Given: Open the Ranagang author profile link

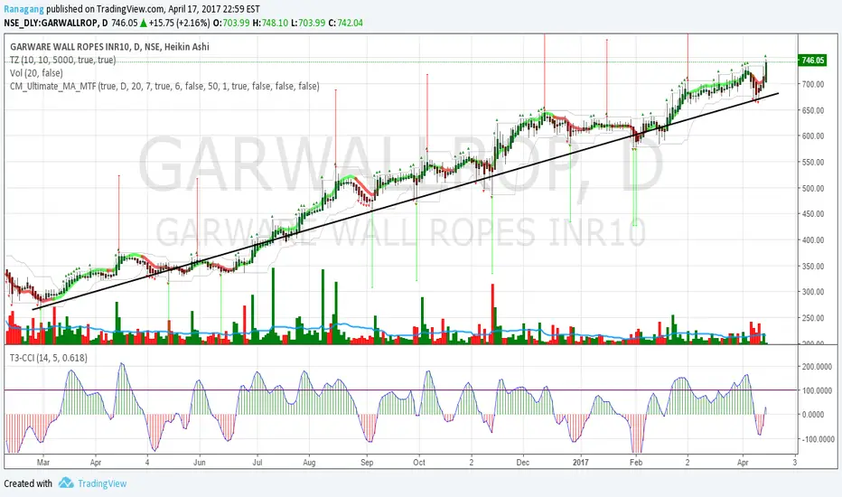Looking at the screenshot, I should (23, 9).
